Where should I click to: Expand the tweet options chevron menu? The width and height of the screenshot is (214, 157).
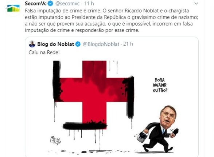point(196,4)
